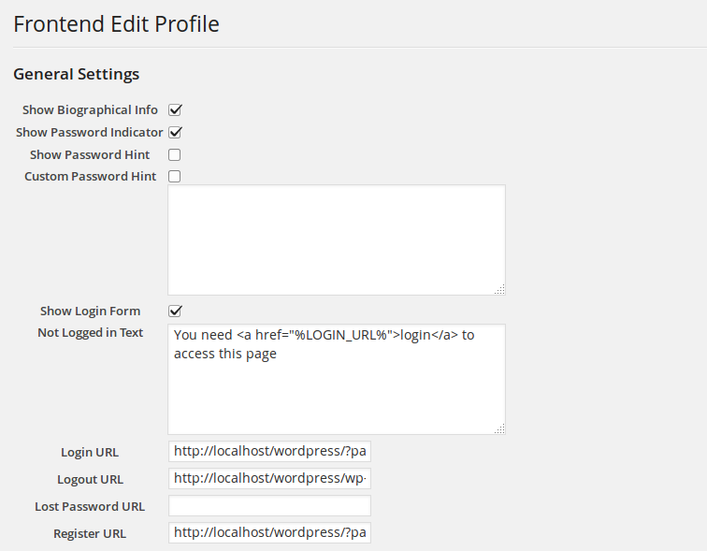Toggle the Show Login Form checkbox
The height and width of the screenshot is (551, 707).
point(174,311)
